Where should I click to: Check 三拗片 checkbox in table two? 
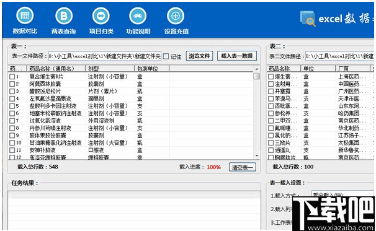click(271, 143)
